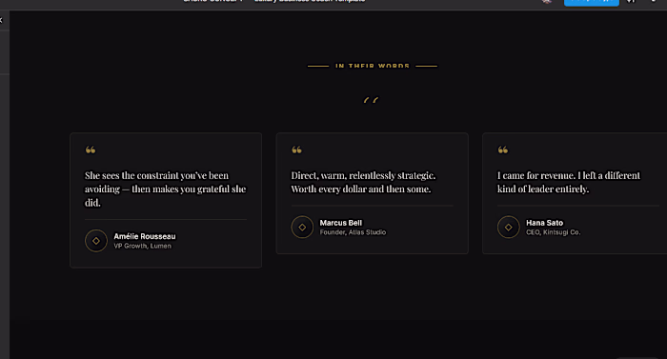Select the name 'Amélie Rousseau'

pyautogui.click(x=144, y=236)
